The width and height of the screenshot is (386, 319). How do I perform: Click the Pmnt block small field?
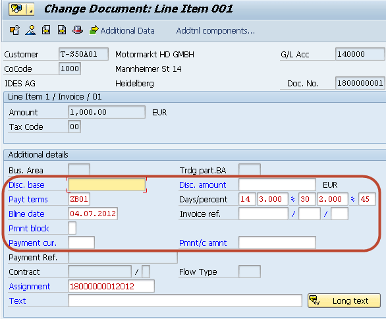coord(72,228)
